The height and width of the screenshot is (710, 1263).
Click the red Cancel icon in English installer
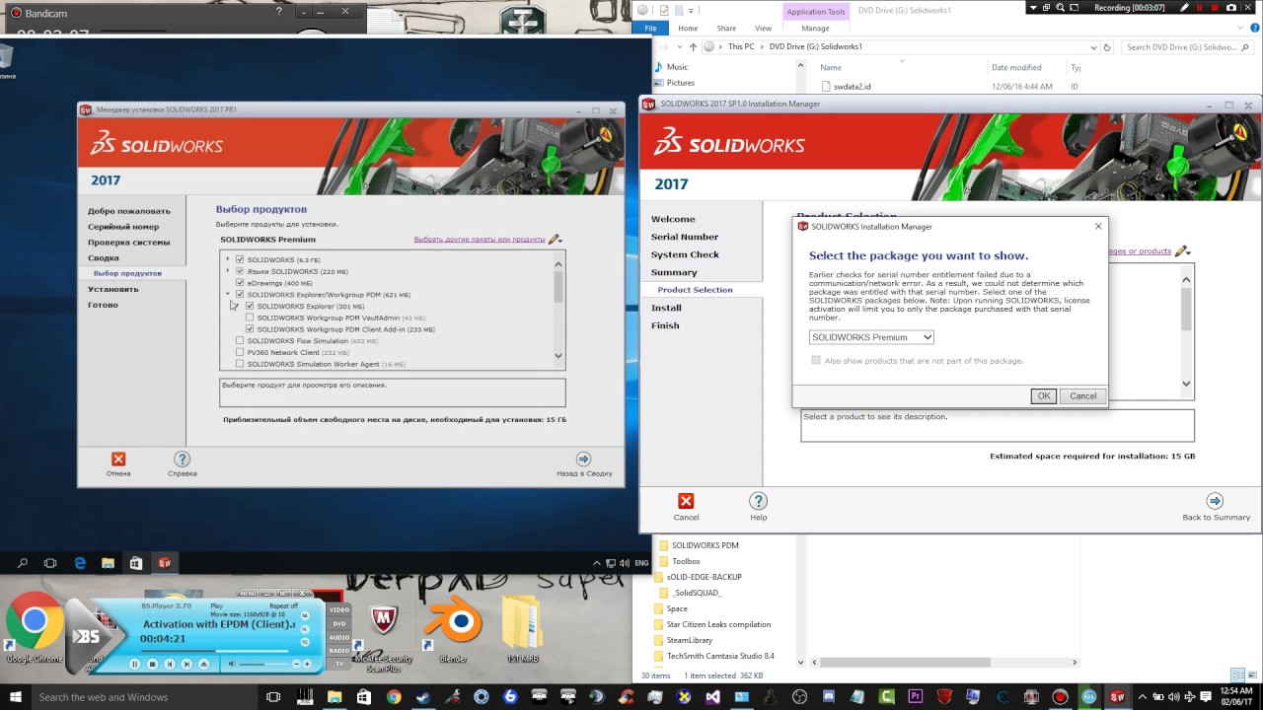coord(686,501)
